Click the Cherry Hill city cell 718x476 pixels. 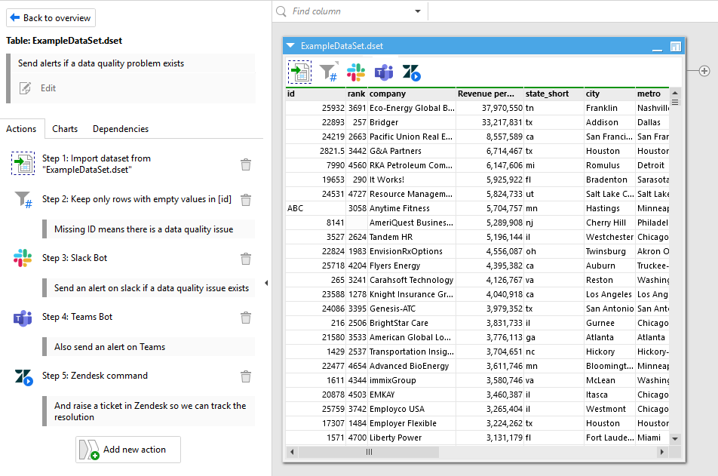[610, 223]
